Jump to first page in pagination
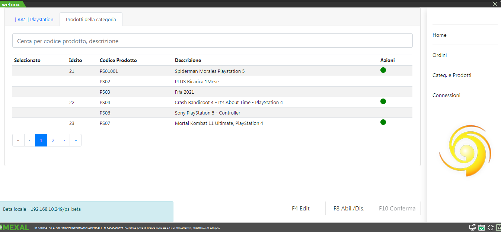 (x=18, y=140)
